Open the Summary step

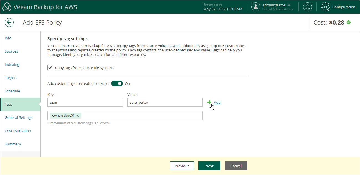pos(13,144)
